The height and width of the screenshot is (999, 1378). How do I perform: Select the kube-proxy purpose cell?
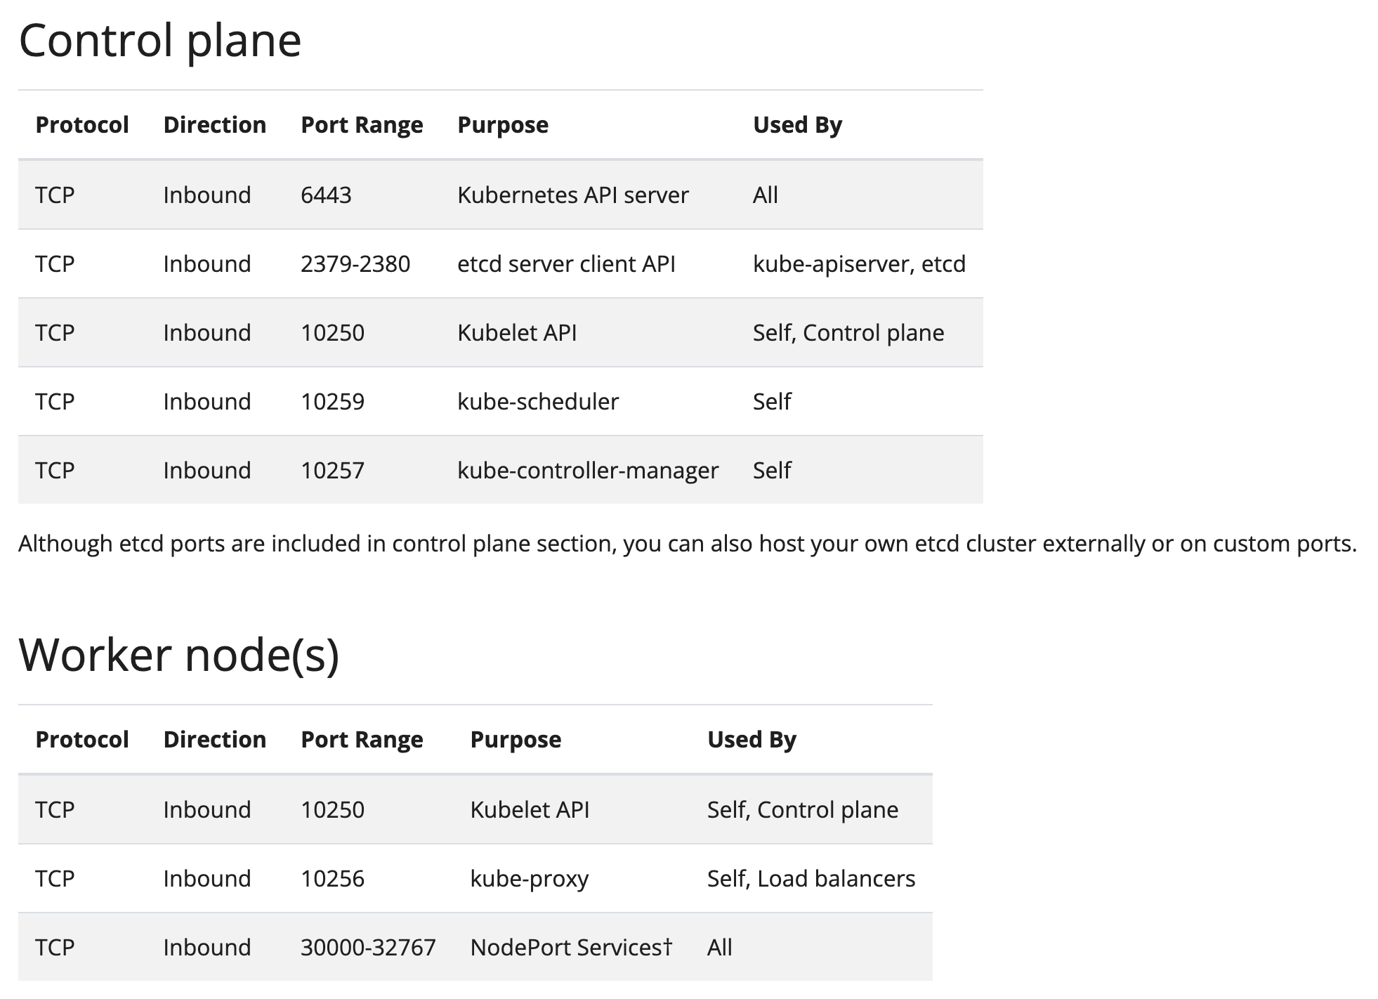(x=530, y=878)
